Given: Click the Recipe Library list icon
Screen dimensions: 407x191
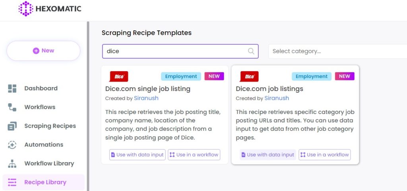Looking at the screenshot, I should pyautogui.click(x=12, y=182).
